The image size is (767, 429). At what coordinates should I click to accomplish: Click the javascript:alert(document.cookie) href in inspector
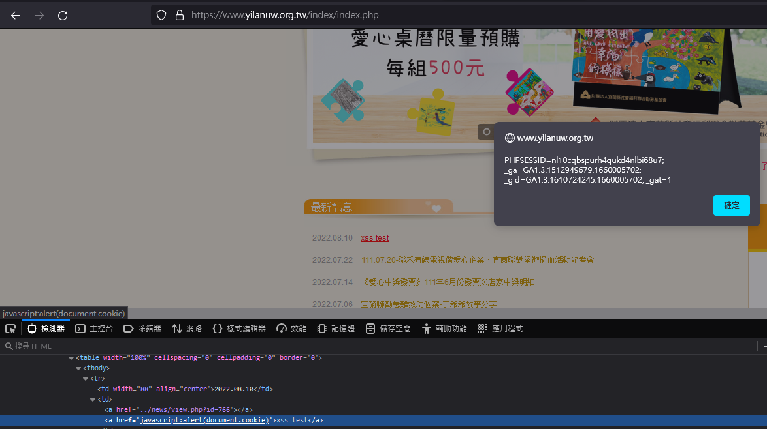[204, 421]
